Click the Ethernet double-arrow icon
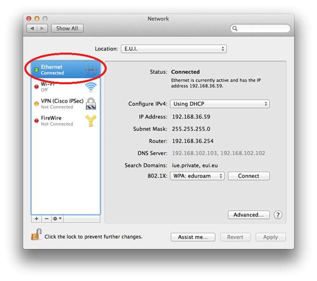Viewport: 317px width, 281px height. (91, 70)
